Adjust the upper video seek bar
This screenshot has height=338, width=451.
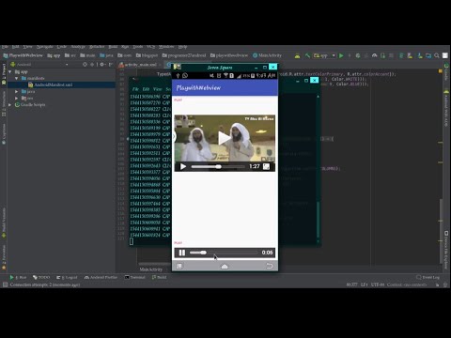218,166
